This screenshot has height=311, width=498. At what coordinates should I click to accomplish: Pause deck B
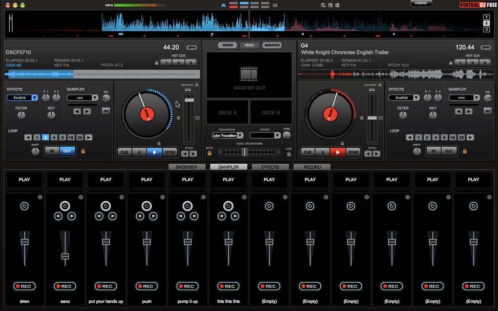click(x=323, y=152)
